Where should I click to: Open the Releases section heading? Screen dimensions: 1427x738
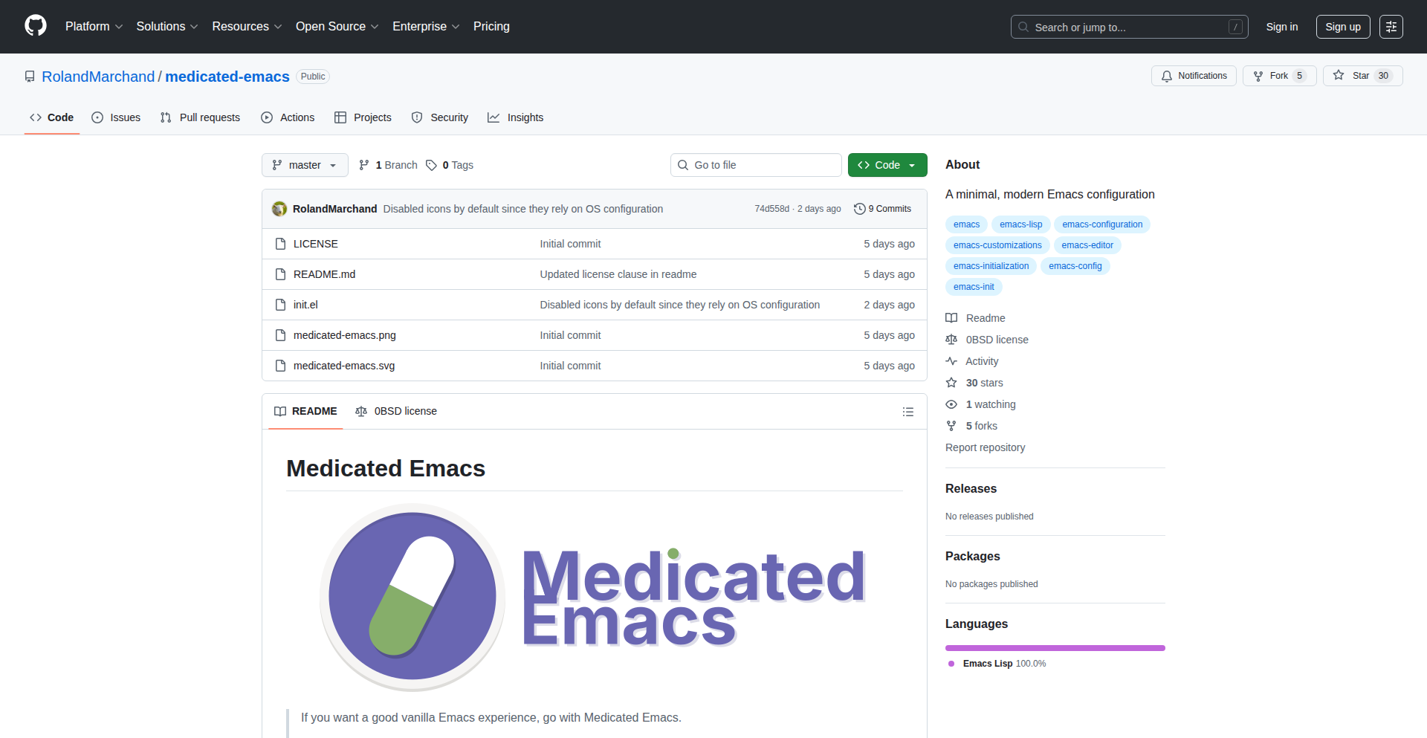click(x=971, y=488)
